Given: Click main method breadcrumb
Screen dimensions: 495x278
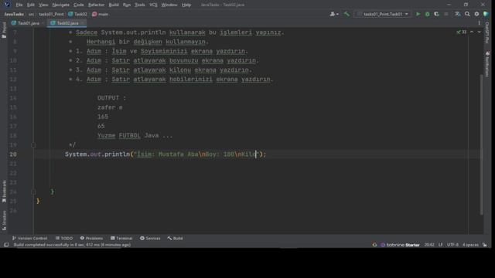Looking at the screenshot, I should (x=101, y=14).
